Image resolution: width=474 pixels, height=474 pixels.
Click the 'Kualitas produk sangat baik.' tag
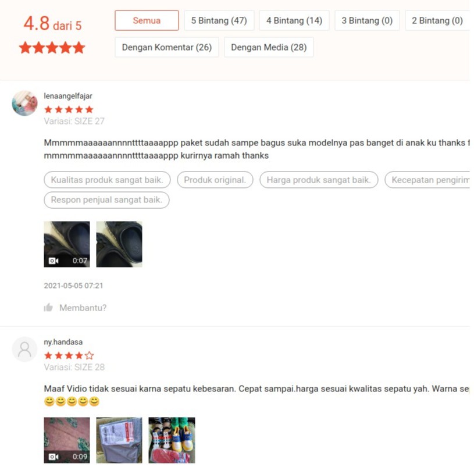coord(107,180)
